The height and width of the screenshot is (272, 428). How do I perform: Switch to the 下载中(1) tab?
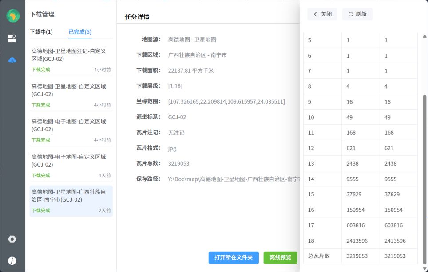(41, 32)
